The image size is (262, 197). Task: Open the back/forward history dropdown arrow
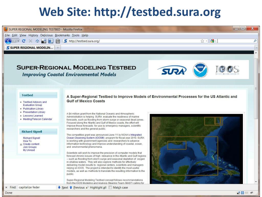pos(18,41)
